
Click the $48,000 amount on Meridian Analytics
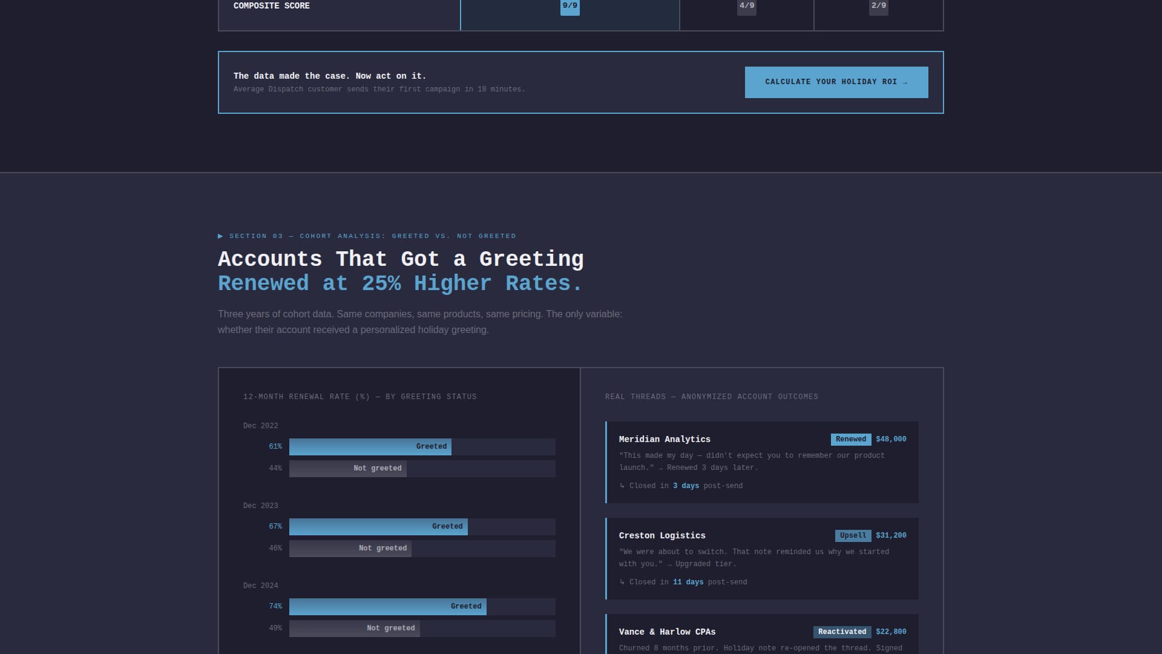[891, 440]
